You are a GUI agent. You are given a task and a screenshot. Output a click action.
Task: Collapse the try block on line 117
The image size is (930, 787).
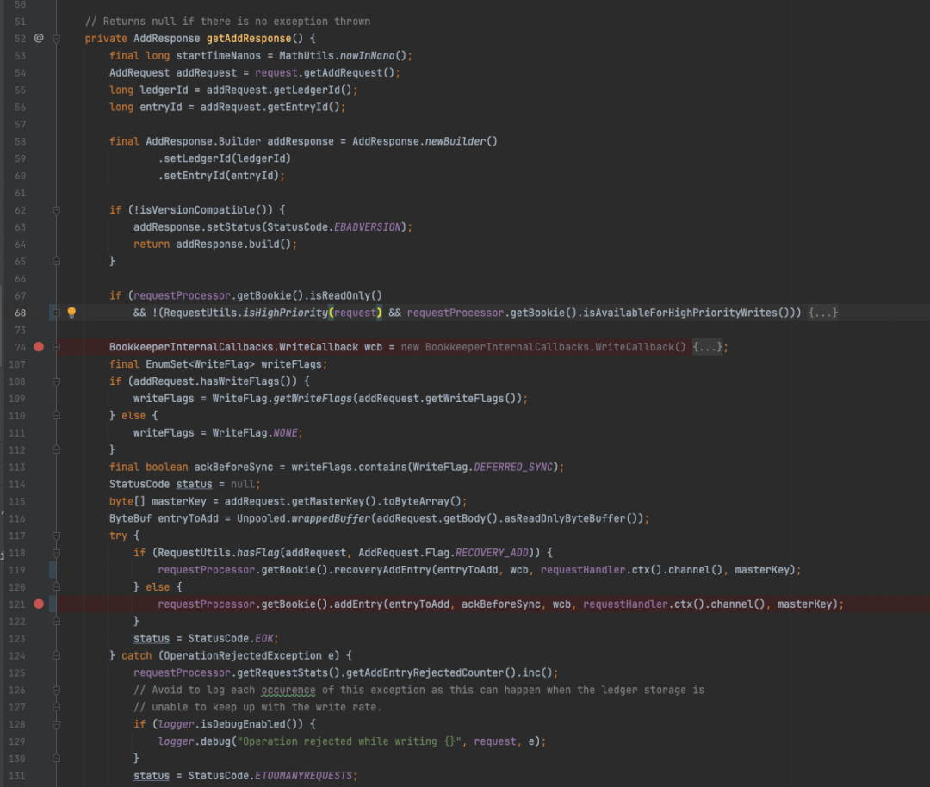coord(56,536)
